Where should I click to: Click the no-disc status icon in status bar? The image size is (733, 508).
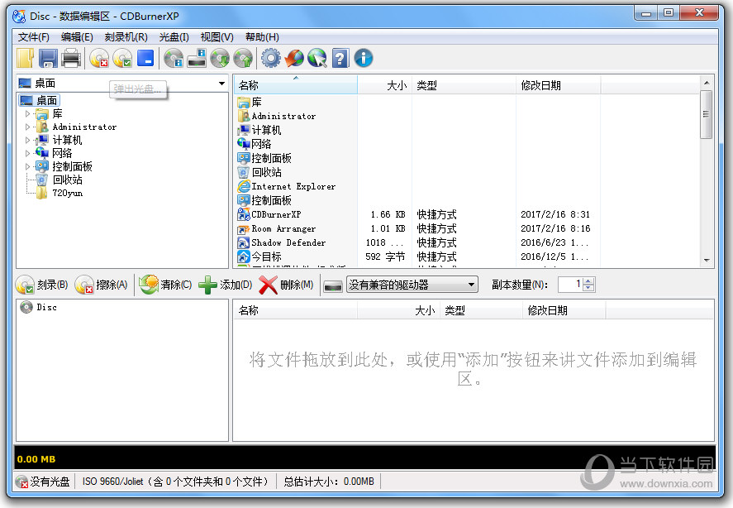tap(21, 482)
